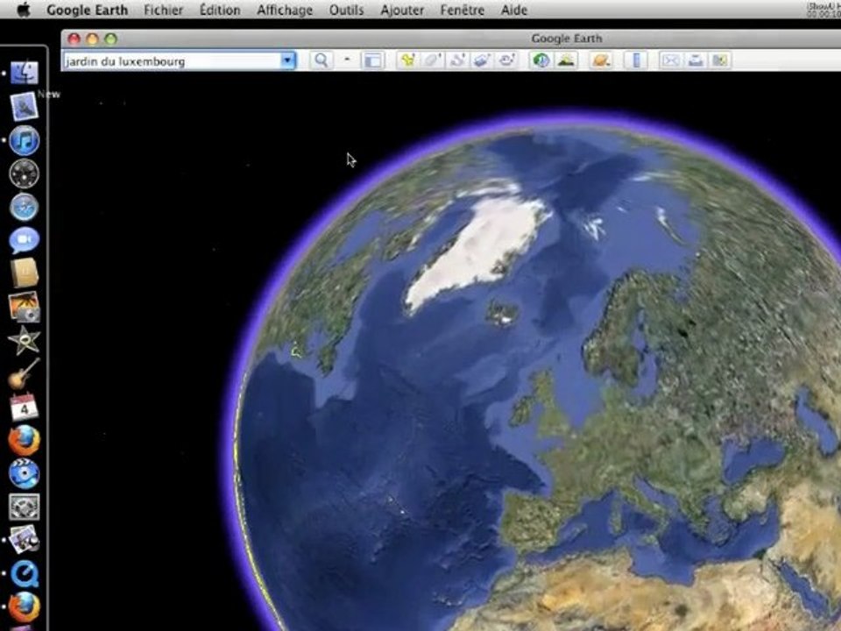
Task: Open the Édition menu
Action: tap(220, 10)
